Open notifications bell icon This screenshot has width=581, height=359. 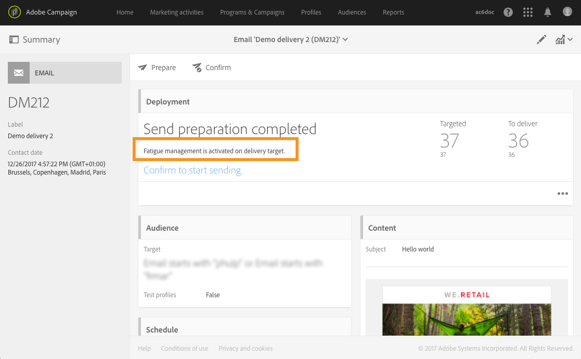547,12
